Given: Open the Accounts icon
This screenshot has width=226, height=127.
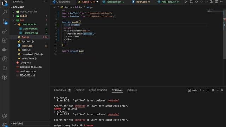Looking at the screenshot, I should tap(5, 116).
